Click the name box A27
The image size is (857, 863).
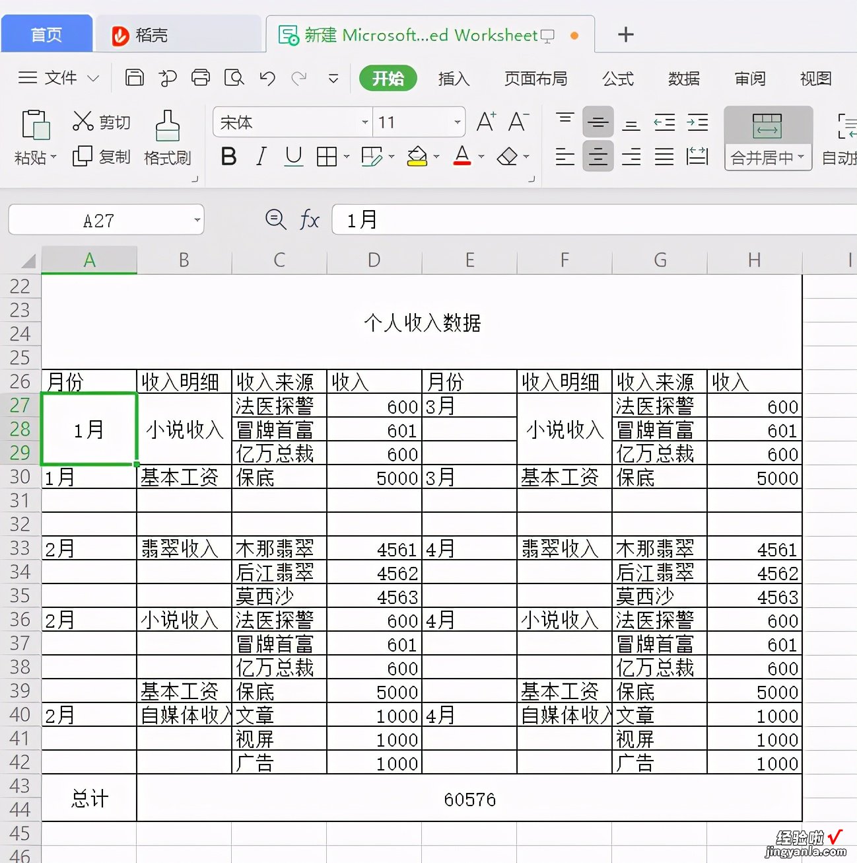(99, 220)
